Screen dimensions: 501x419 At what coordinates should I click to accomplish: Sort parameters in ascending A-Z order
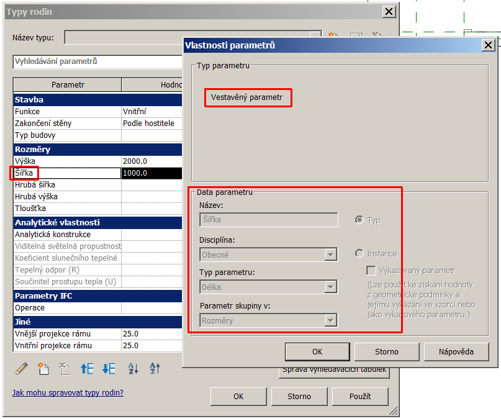pyautogui.click(x=133, y=369)
